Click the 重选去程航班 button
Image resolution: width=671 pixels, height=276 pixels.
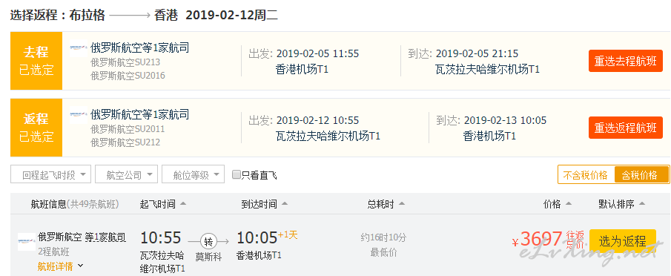(626, 61)
